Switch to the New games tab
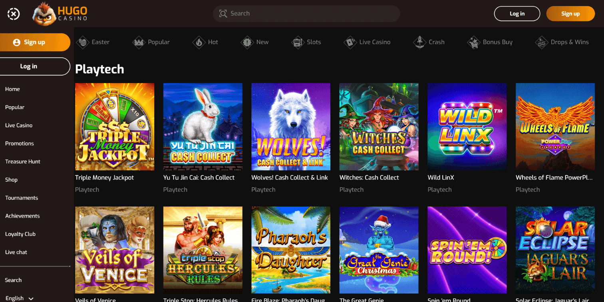This screenshot has height=302, width=604. coord(255,42)
